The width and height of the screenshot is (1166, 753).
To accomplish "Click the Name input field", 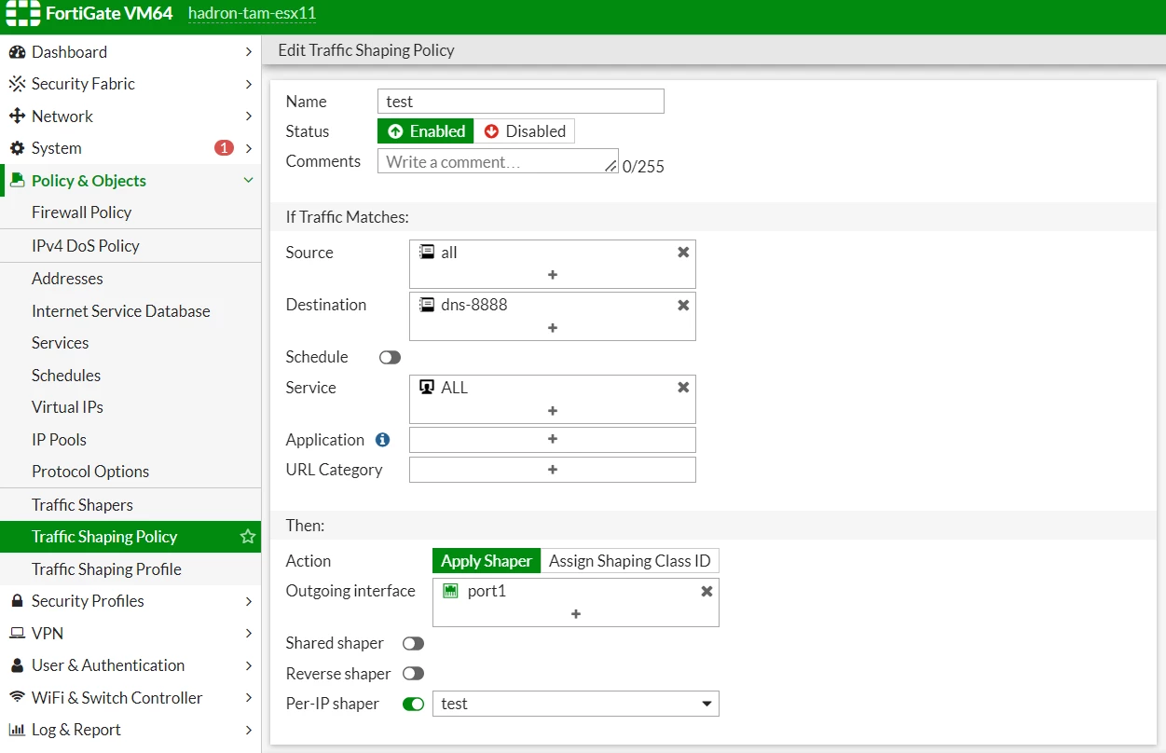I will pyautogui.click(x=521, y=102).
